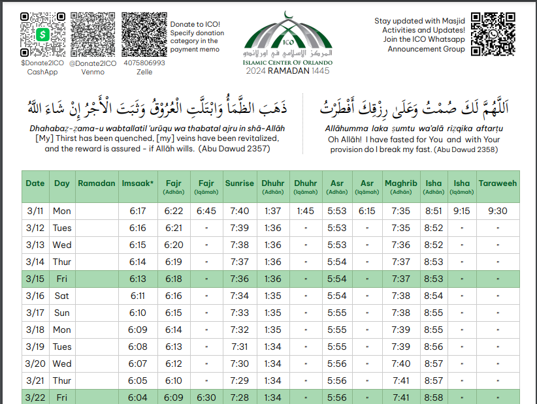This screenshot has width=537, height=404.
Task: Click Fajr Iqāmah 6:30 on 3/22
Action: (x=206, y=398)
